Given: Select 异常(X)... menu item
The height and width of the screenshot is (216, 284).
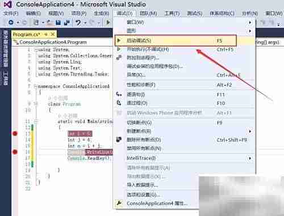Looking at the screenshot, I should 185,75.
